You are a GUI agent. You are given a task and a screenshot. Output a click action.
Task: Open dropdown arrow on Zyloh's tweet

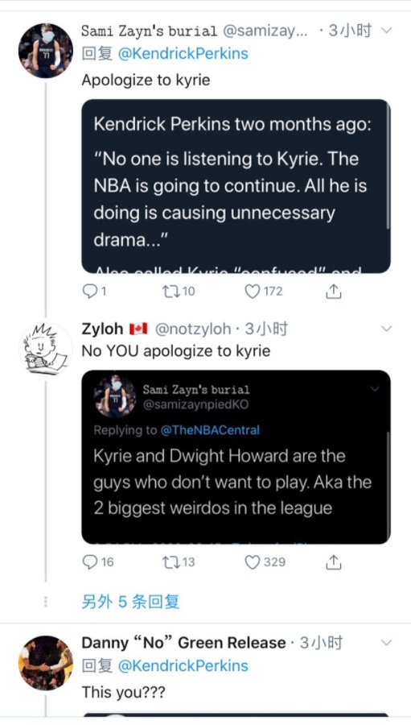pyautogui.click(x=386, y=329)
